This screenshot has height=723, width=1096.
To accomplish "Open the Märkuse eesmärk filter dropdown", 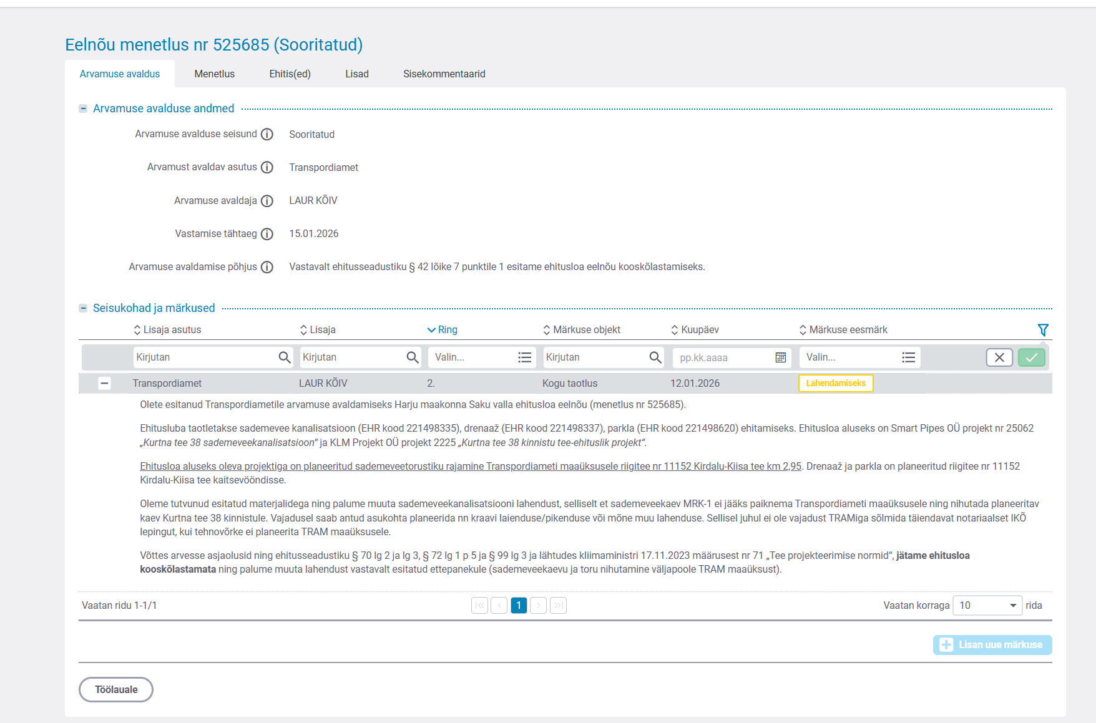I will 859,357.
